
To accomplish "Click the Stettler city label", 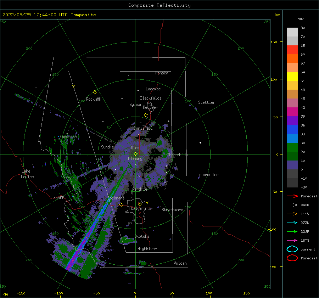I will [x=207, y=102].
